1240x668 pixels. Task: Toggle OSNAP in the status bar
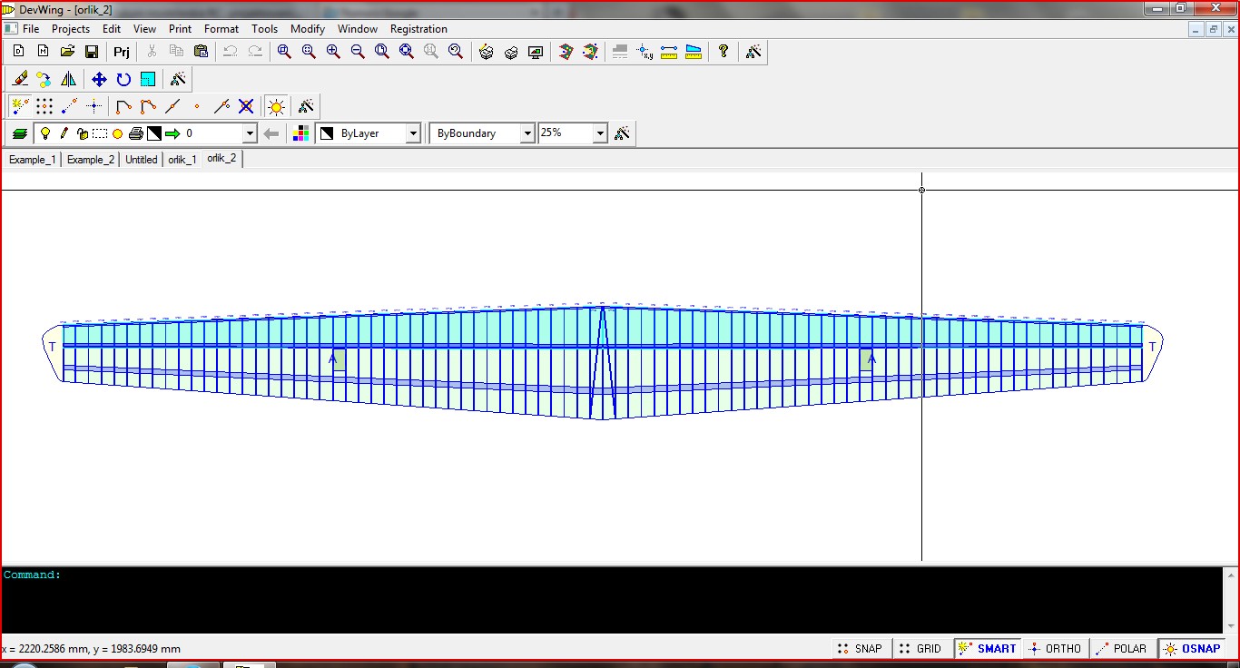1192,648
